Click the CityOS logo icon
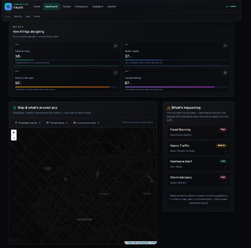 coord(8,6)
